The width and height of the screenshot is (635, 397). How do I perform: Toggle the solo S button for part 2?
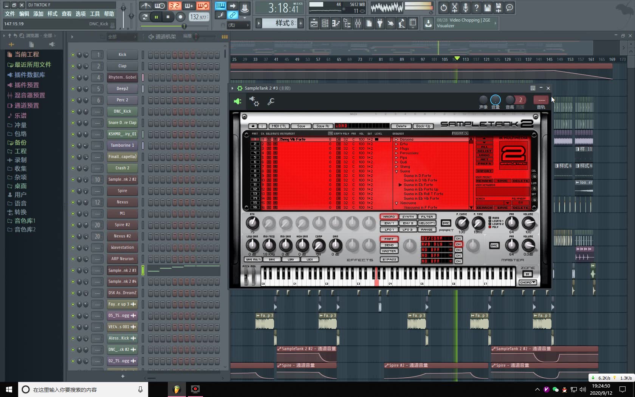point(269,144)
